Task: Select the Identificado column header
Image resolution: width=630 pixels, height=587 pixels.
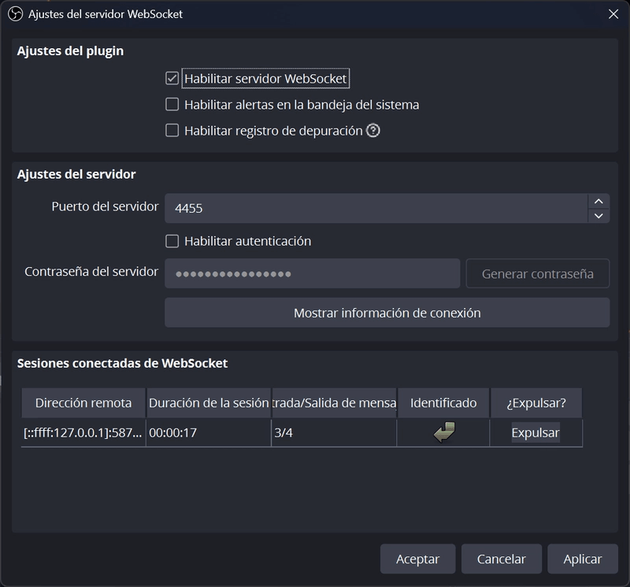Action: pos(443,403)
